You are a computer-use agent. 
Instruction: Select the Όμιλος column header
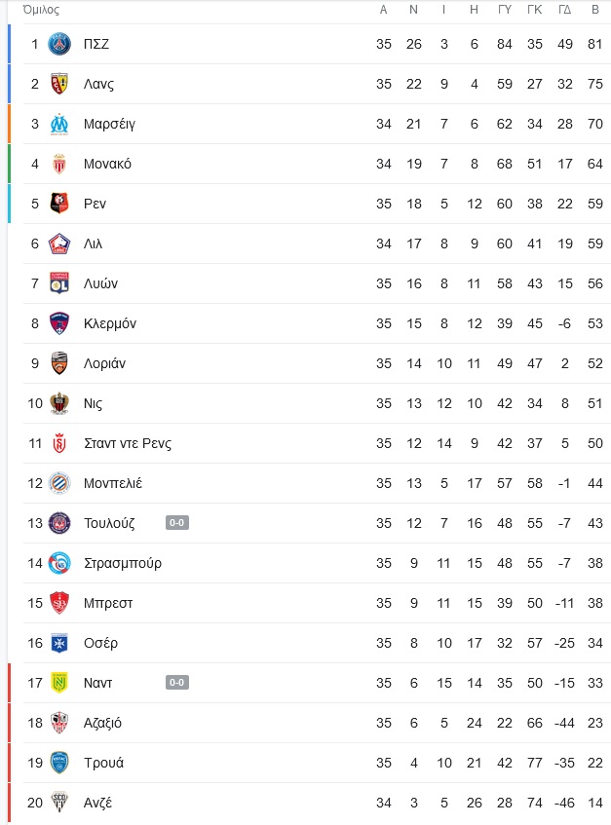pos(41,10)
